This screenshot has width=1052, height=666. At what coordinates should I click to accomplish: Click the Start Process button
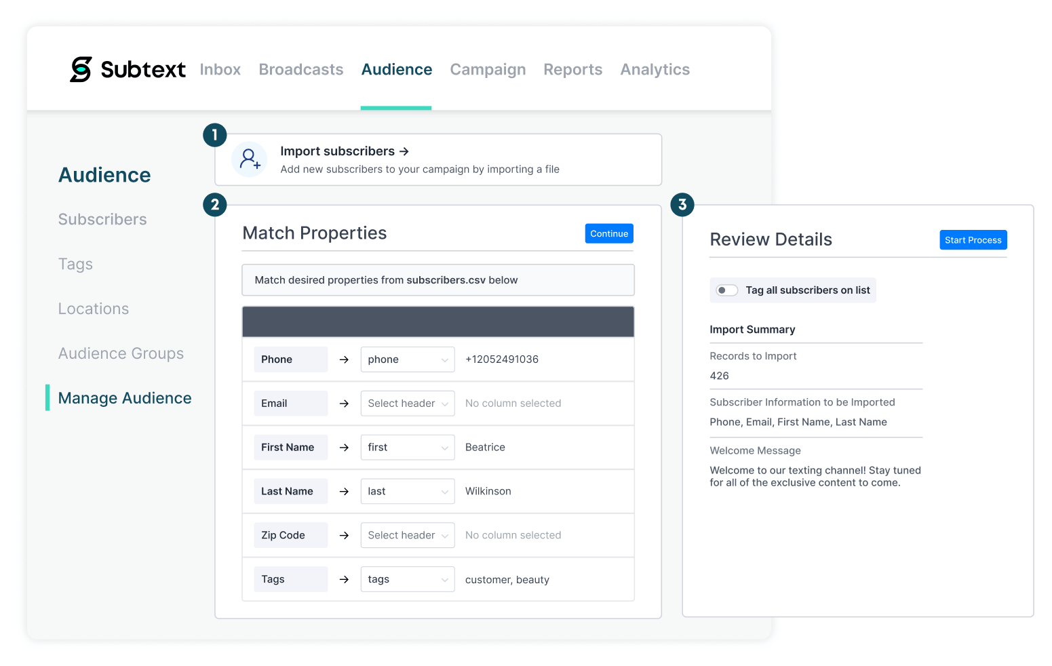tap(973, 239)
